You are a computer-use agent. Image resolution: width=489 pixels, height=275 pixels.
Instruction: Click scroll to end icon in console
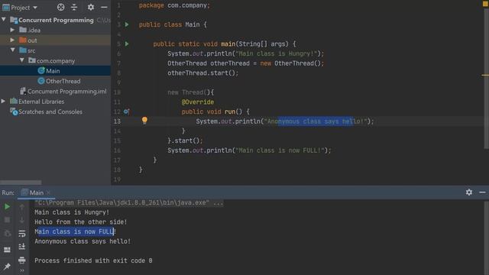(22, 247)
